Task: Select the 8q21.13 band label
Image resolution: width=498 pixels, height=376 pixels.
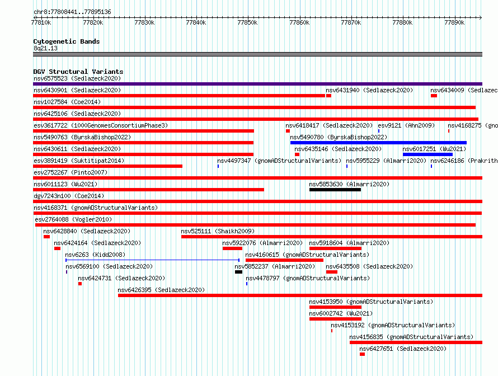Action: tap(45, 48)
